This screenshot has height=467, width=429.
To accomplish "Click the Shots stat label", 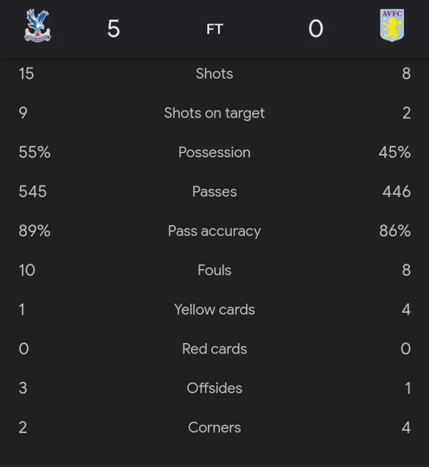I will [x=214, y=74].
